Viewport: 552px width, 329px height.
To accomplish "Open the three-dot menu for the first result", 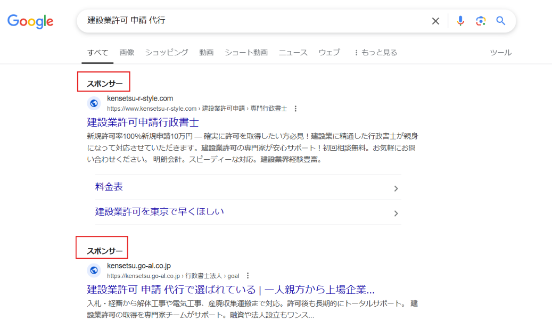I will pos(295,108).
